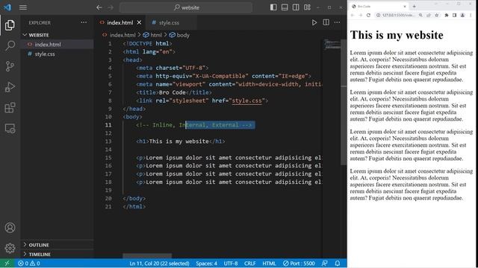Open index.html in the Explorer tree
This screenshot has width=478, height=268.
coord(57,45)
